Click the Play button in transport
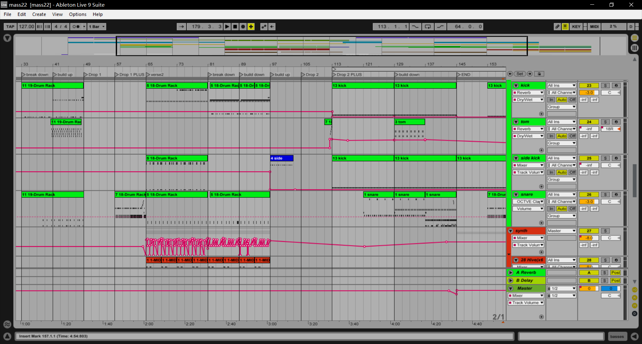 [x=227, y=27]
